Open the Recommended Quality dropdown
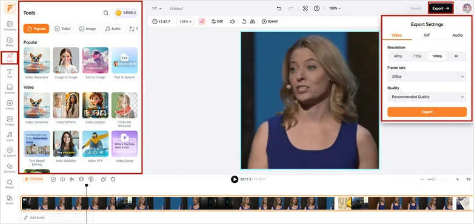This screenshot has height=224, width=474. click(427, 97)
